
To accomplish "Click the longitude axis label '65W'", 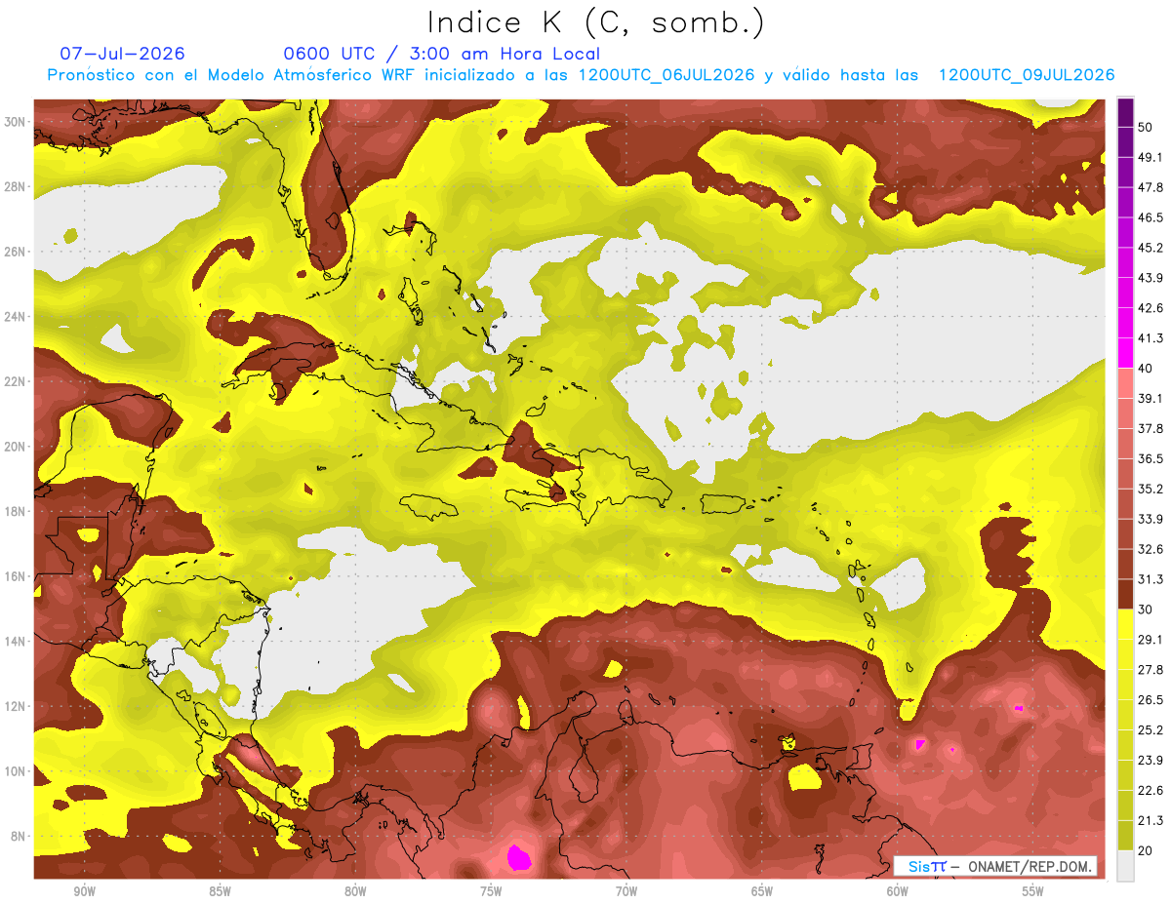I will pyautogui.click(x=762, y=891).
